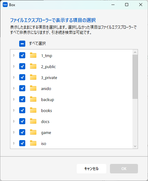Click the Box app logo in title bar

point(5,5)
